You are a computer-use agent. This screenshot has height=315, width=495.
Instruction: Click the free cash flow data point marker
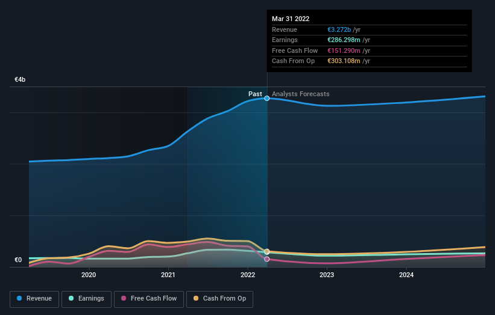coord(266,259)
